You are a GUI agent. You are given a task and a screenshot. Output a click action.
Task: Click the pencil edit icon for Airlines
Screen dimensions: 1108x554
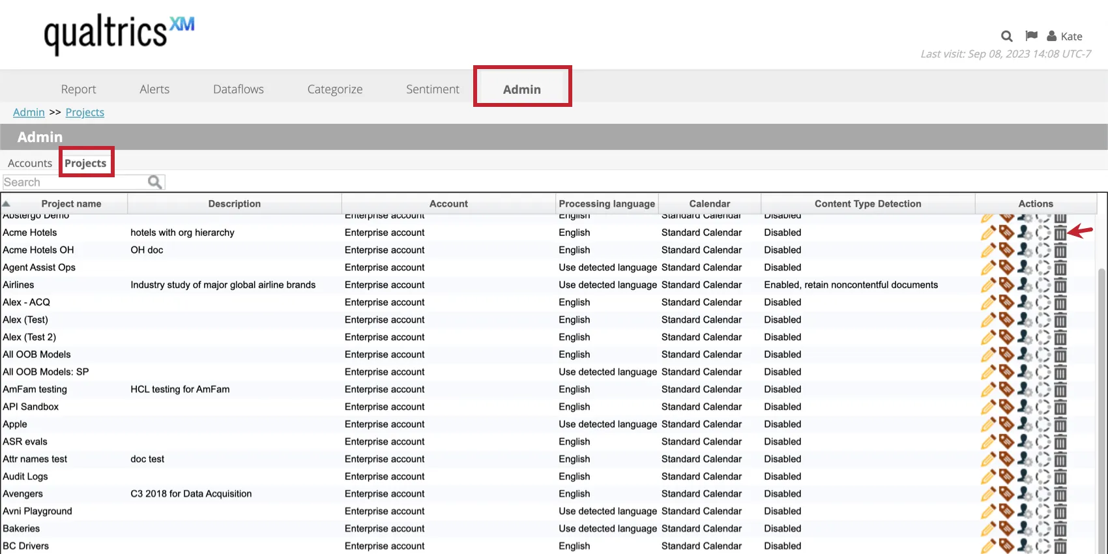[988, 285]
